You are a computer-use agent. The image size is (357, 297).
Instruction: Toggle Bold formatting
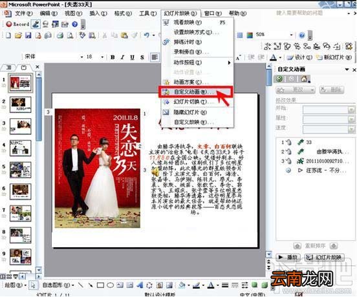click(113, 57)
